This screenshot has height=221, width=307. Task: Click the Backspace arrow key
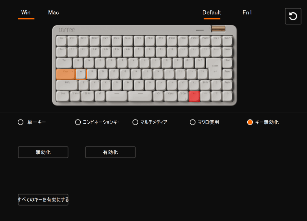pyautogui.click(x=216, y=52)
